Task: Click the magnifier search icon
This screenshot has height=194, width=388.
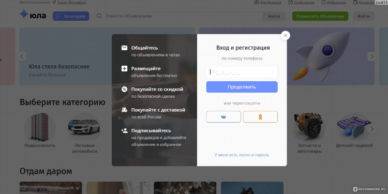Action: click(x=99, y=16)
